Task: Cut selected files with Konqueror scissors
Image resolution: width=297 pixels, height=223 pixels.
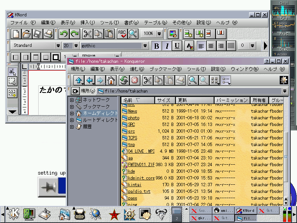Action: [147, 80]
